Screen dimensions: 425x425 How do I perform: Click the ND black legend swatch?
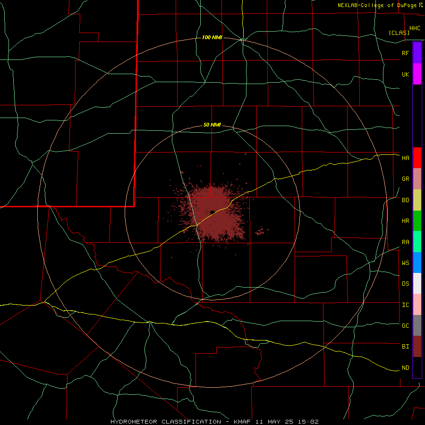click(417, 367)
